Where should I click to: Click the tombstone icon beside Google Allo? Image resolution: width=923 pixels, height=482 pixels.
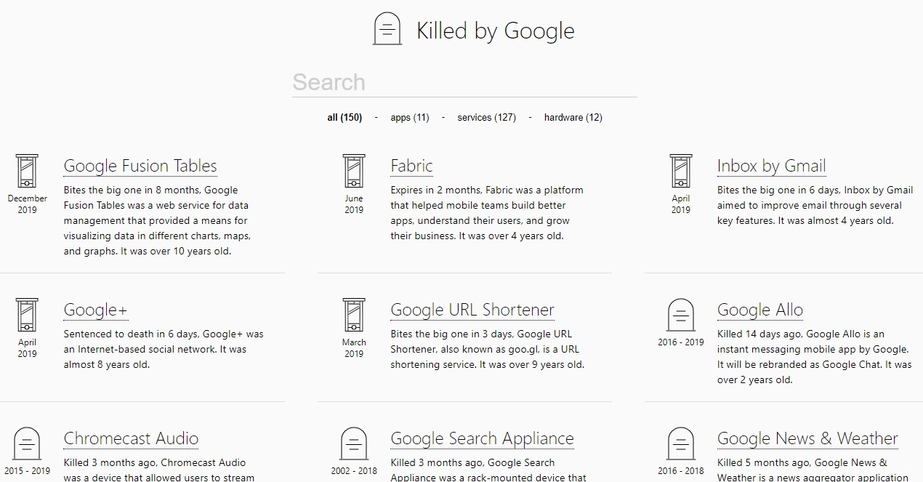(x=681, y=315)
